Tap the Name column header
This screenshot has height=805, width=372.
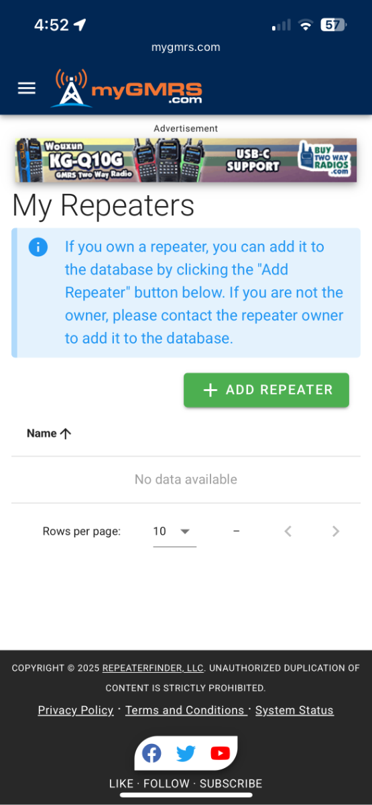[42, 433]
